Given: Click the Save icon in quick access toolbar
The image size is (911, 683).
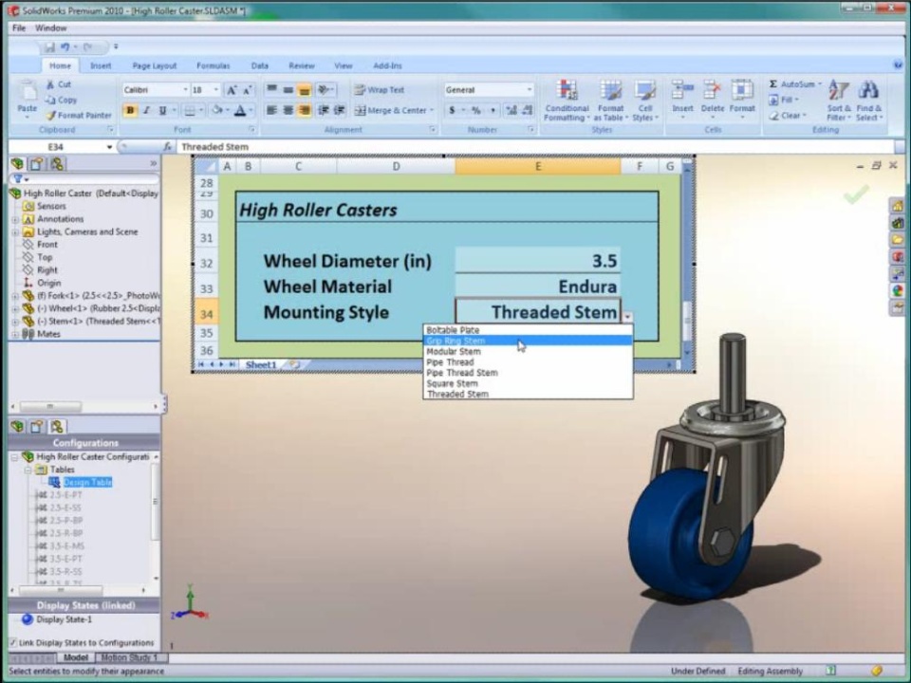Looking at the screenshot, I should (49, 47).
